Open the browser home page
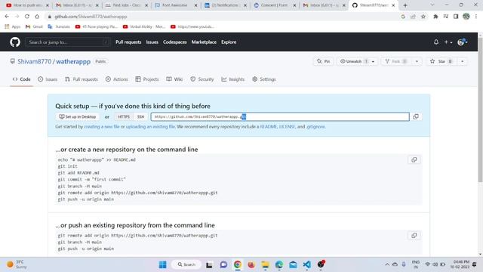The width and height of the screenshot is (483, 272). [x=37, y=17]
